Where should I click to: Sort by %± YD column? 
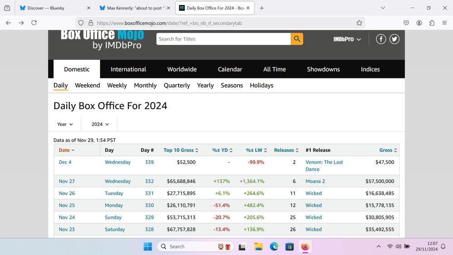[222, 150]
